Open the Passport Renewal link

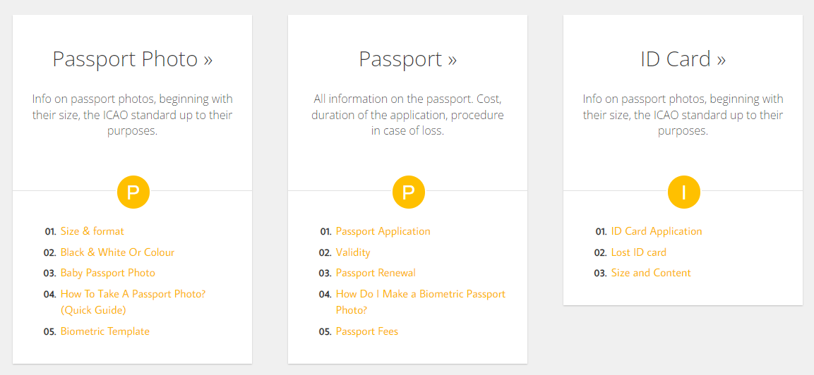376,273
